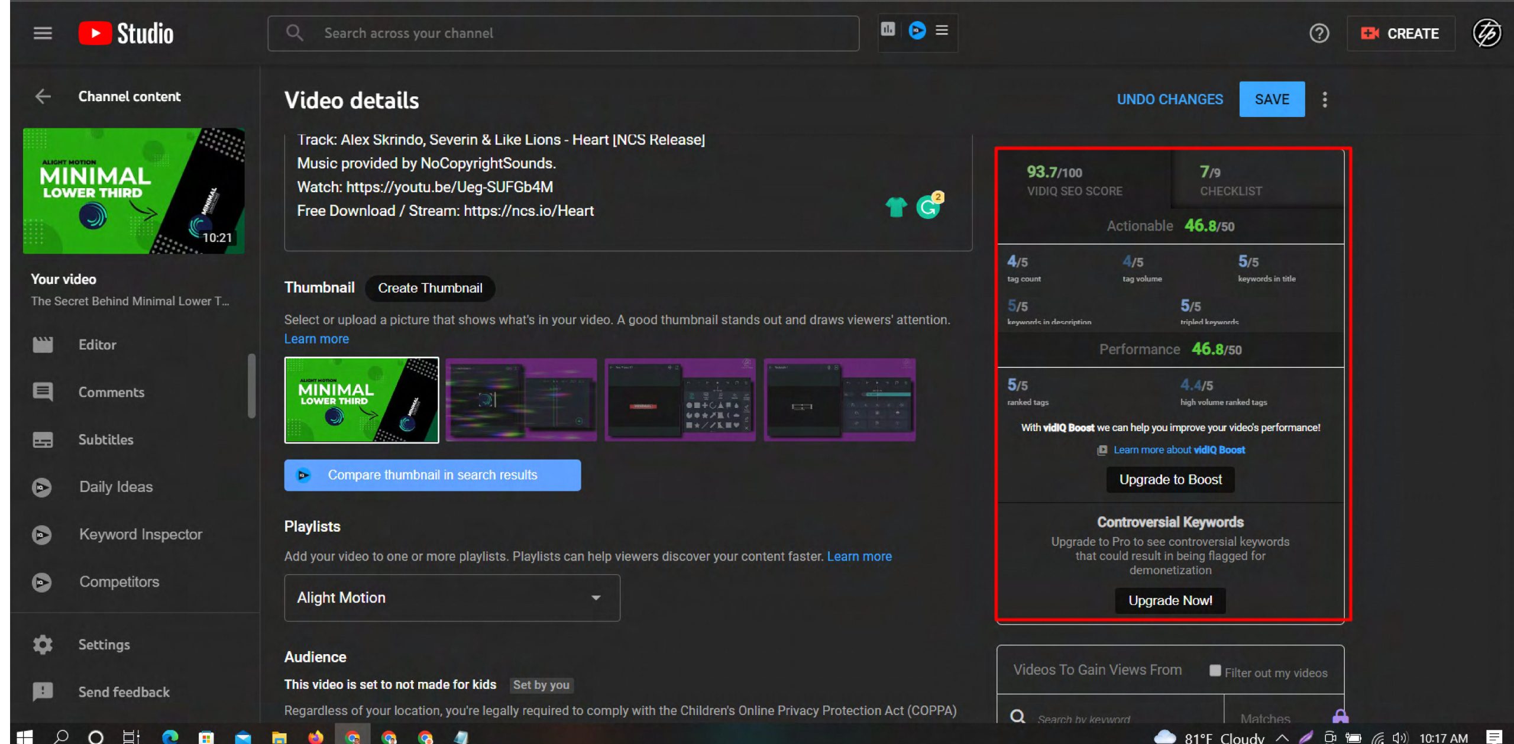The height and width of the screenshot is (744, 1514).
Task: Click the Subtitles sidebar icon
Action: pyautogui.click(x=43, y=440)
